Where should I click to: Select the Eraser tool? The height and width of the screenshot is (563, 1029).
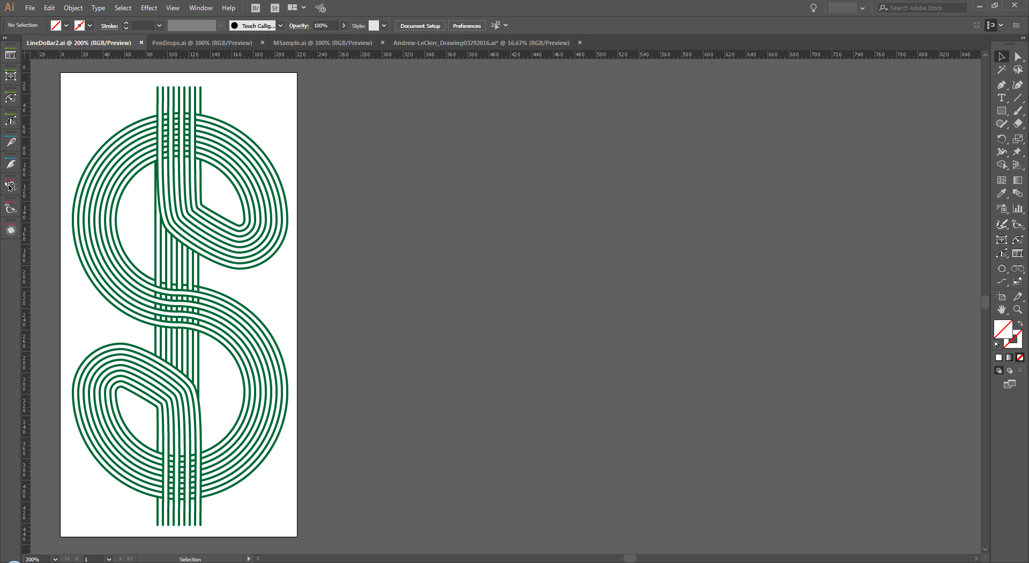pos(1018,123)
